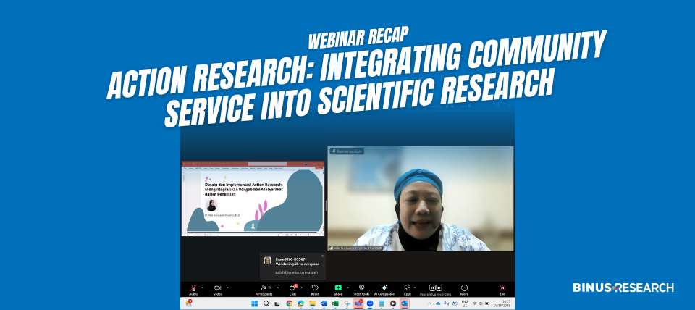The image size is (695, 310).
Task: Open Host tools shield icon
Action: tap(362, 288)
